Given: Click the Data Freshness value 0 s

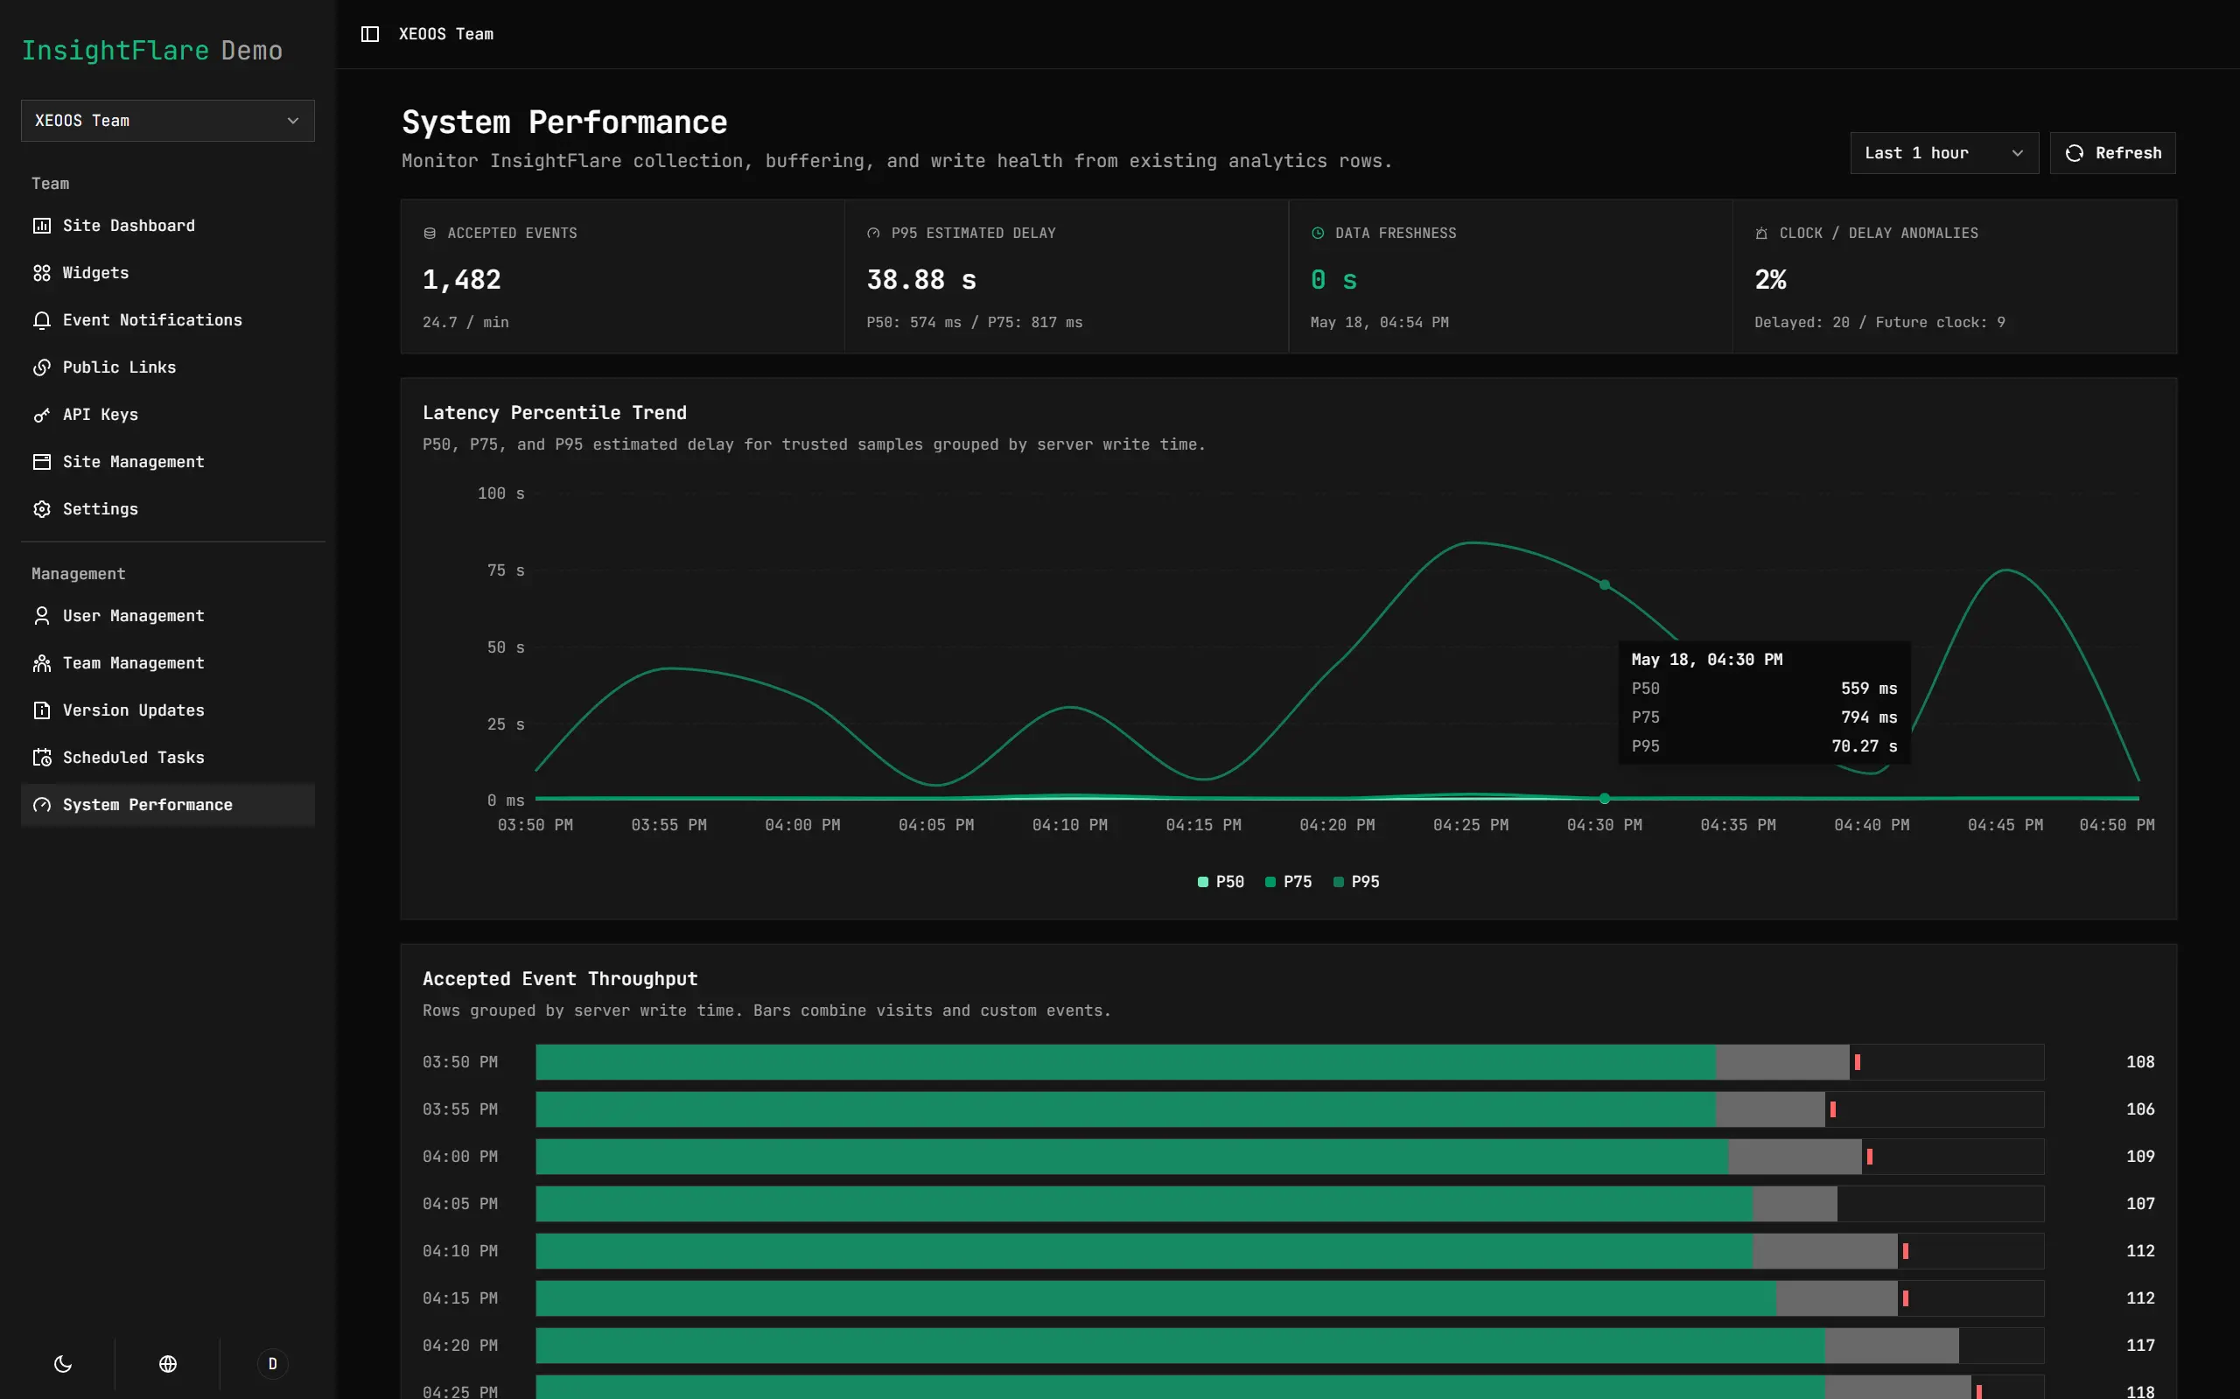Looking at the screenshot, I should 1334,279.
